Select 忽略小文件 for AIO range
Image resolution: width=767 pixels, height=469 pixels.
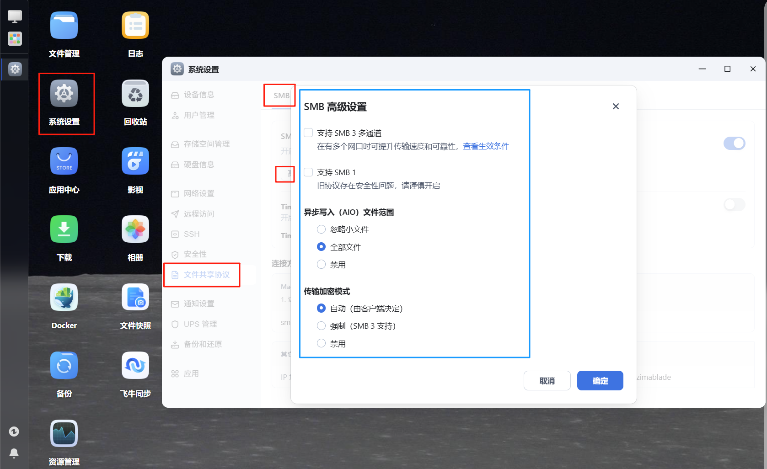(x=322, y=229)
